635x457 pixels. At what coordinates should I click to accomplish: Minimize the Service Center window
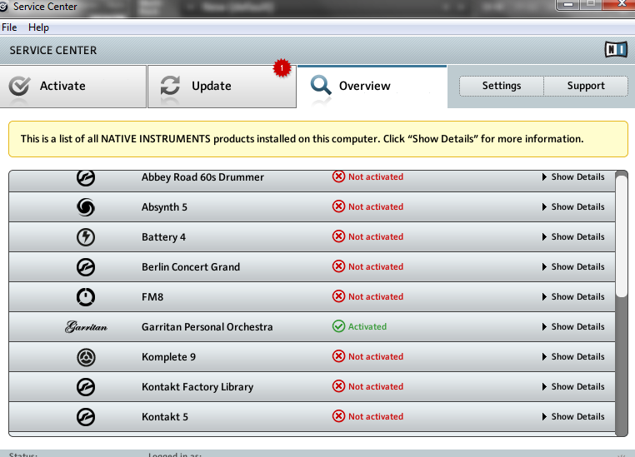click(x=568, y=4)
